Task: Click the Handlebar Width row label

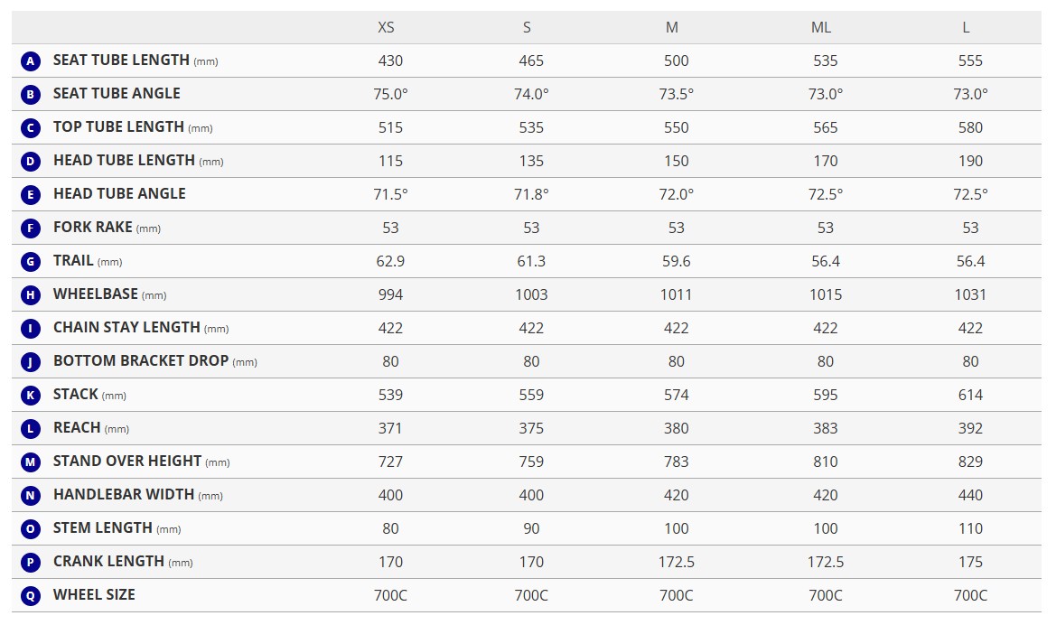Action: click(124, 495)
